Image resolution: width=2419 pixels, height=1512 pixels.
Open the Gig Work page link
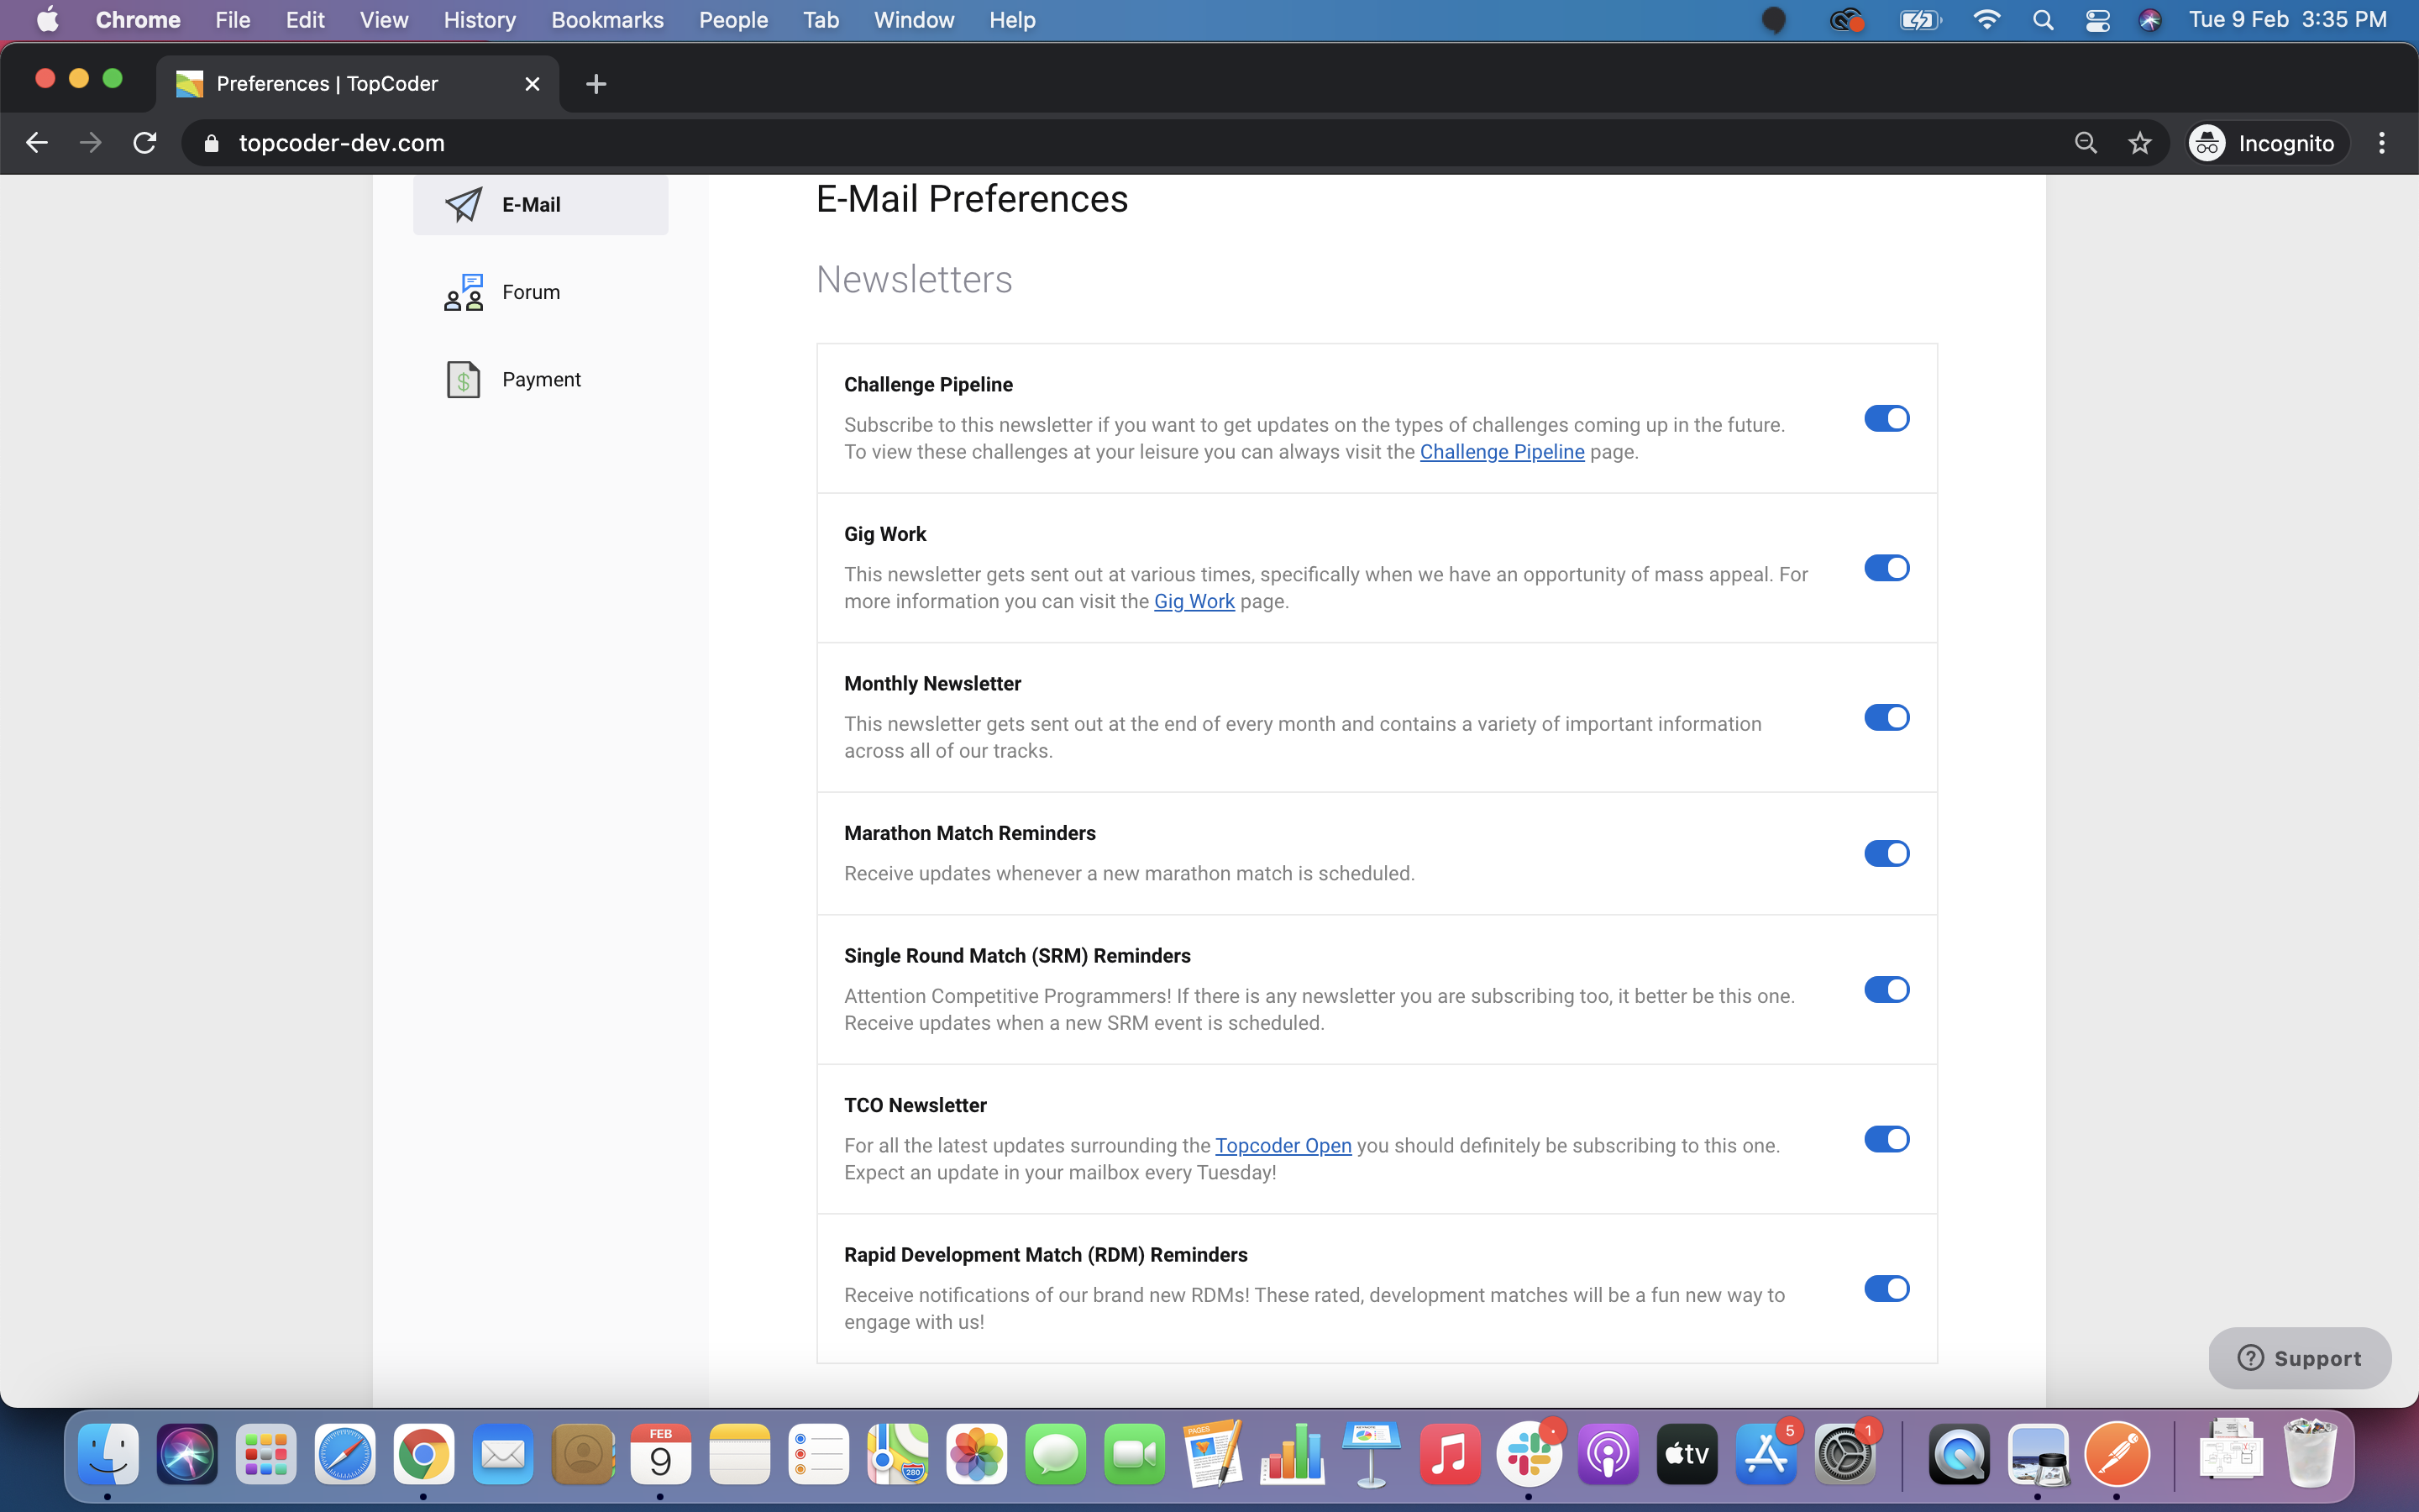pyautogui.click(x=1194, y=601)
